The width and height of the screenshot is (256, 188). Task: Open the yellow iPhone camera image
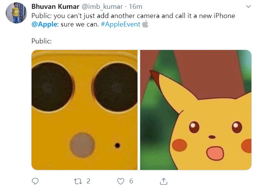click(84, 110)
